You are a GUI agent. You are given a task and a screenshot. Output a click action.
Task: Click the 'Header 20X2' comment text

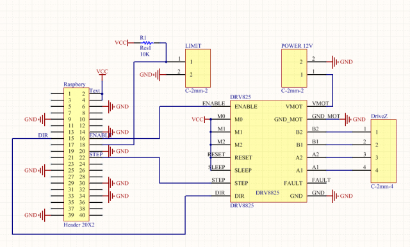(x=79, y=225)
